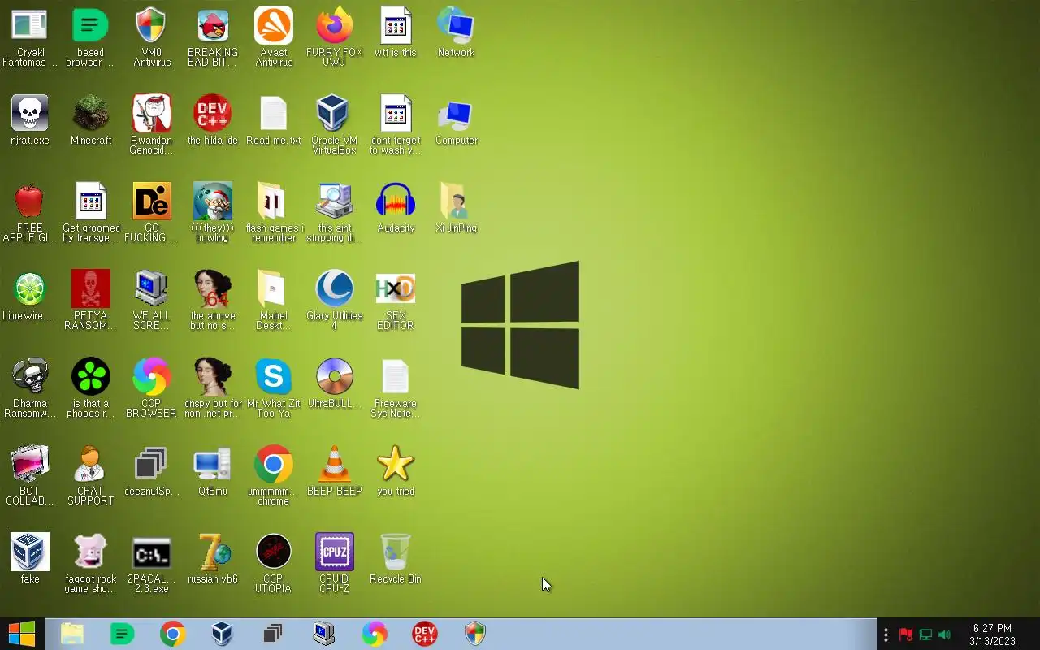Image resolution: width=1040 pixels, height=650 pixels.
Task: Launch Oracle VM VirtualBox
Action: [x=335, y=114]
